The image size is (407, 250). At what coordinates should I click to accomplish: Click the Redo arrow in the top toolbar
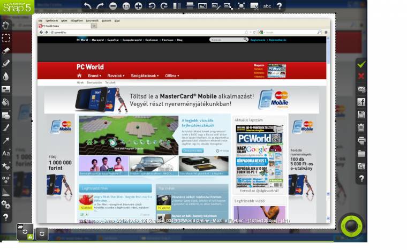(x=100, y=6)
